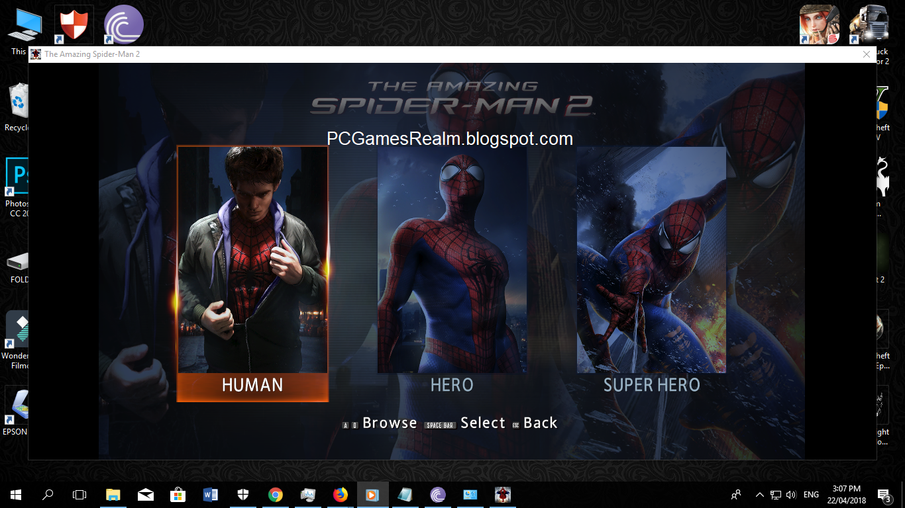Click the ESC key icon
The image size is (905, 508).
coord(515,425)
